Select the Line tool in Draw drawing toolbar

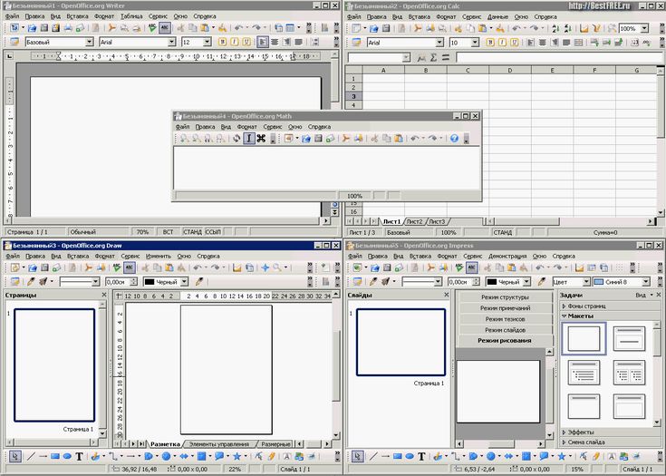tap(31, 456)
